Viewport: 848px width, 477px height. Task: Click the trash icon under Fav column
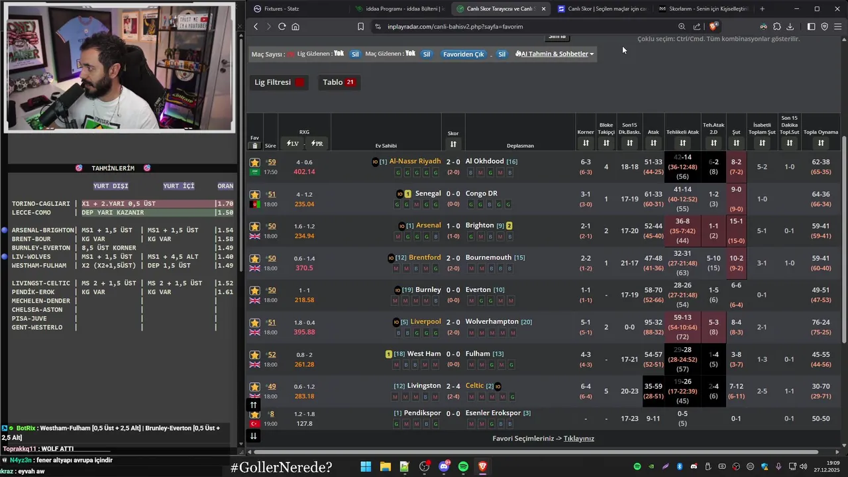click(254, 146)
